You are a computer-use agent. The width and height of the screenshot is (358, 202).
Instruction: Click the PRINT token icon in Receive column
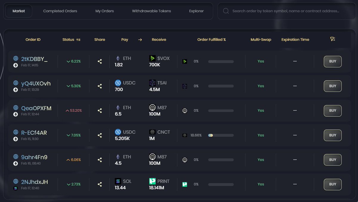point(152,181)
